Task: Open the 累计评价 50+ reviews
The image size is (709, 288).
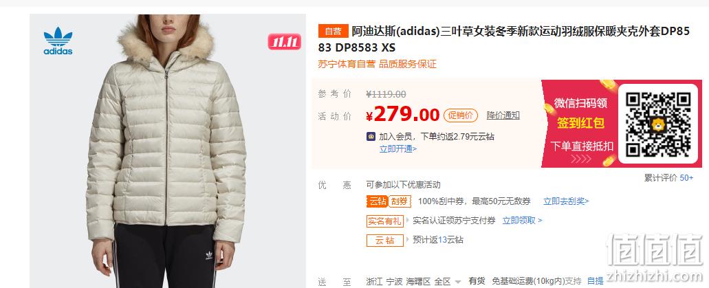Action: click(x=668, y=178)
